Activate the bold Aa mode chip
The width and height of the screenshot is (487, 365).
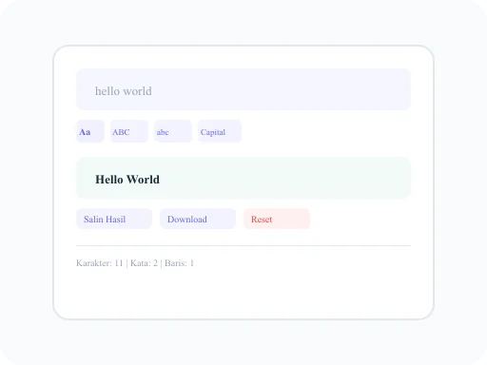[90, 131]
